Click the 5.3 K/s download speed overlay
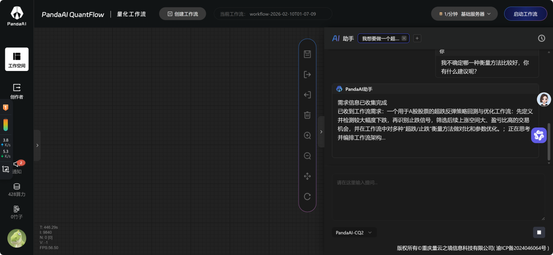Viewport: 553px width, 255px height. [6, 154]
